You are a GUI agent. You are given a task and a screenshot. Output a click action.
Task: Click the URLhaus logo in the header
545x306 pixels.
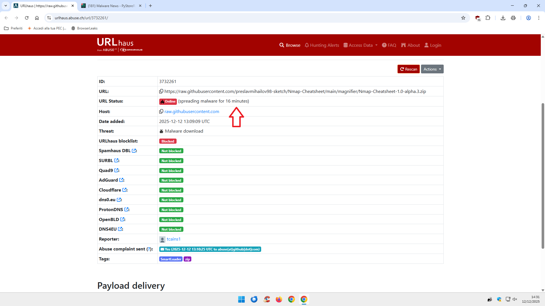(120, 45)
